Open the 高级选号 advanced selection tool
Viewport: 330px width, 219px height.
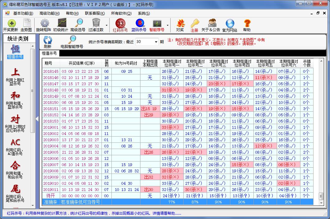click(x=78, y=25)
